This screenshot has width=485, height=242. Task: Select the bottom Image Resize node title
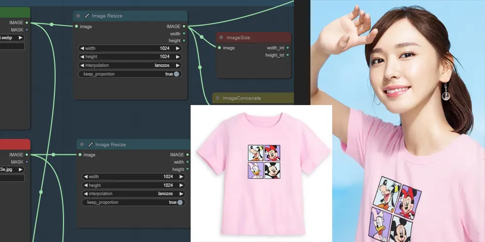pyautogui.click(x=111, y=144)
